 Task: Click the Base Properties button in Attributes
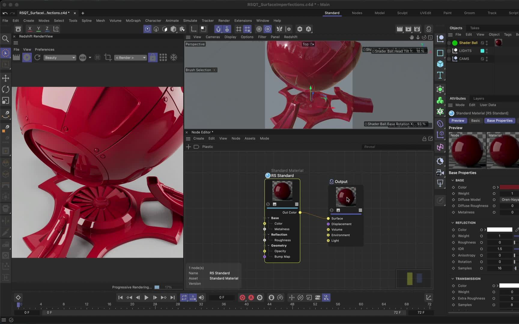pos(499,120)
